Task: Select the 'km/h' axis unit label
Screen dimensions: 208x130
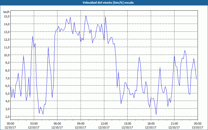Action: click(6, 12)
